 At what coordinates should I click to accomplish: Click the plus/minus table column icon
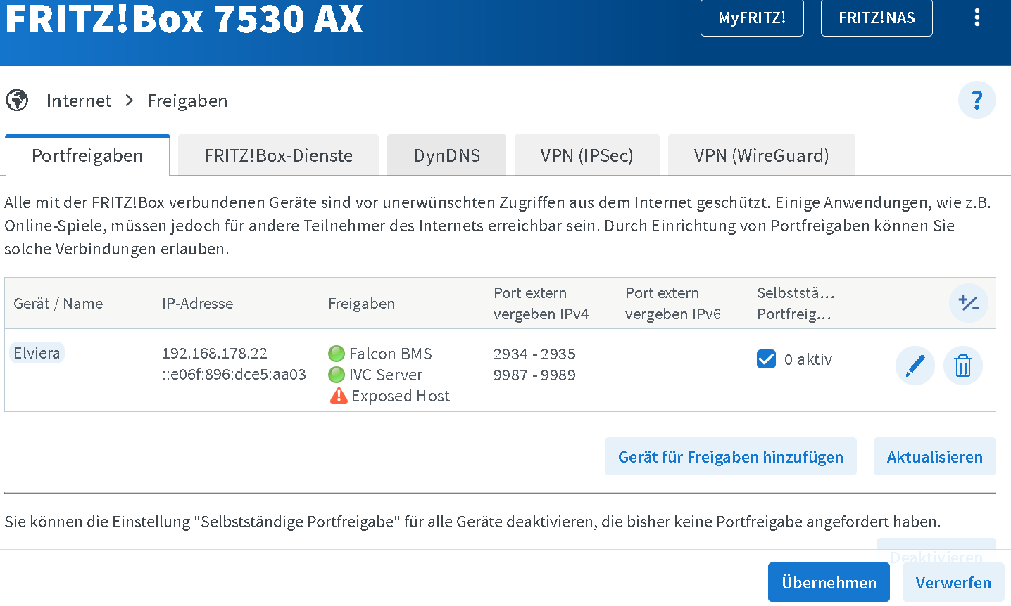pyautogui.click(x=969, y=303)
